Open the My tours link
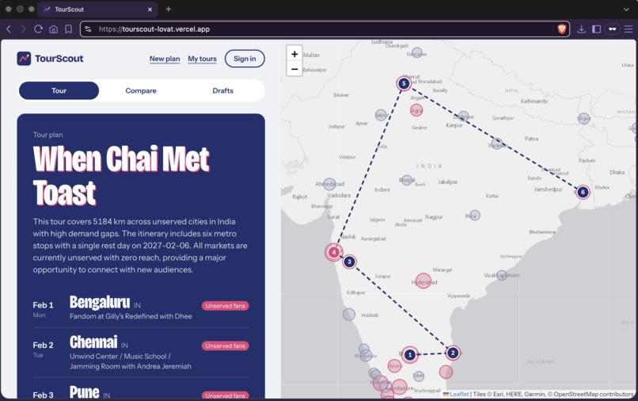This screenshot has height=401, width=638. pos(202,59)
